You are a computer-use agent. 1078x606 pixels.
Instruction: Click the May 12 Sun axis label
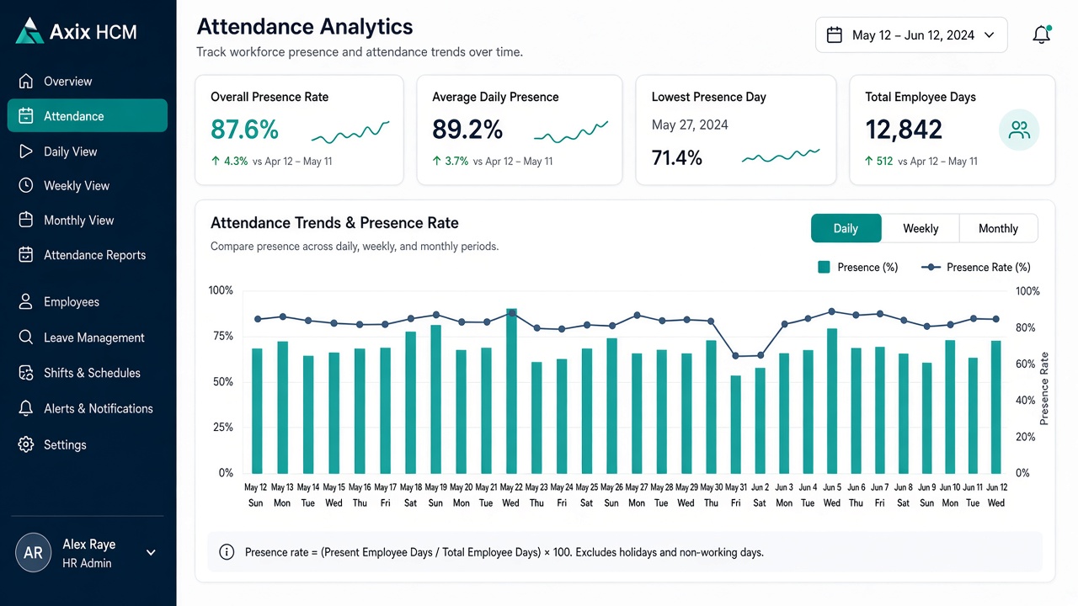click(255, 495)
